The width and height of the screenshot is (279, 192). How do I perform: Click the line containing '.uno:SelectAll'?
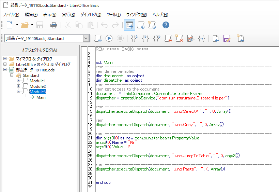[164, 111]
